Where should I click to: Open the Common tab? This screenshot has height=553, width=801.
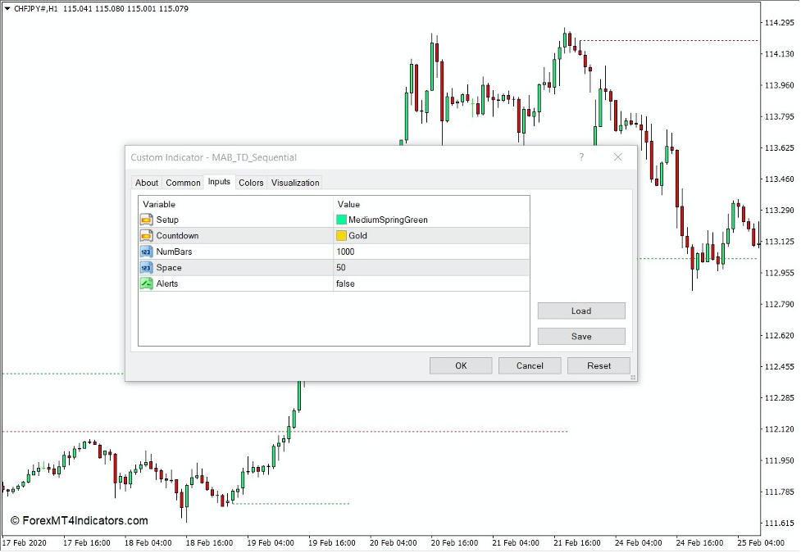[183, 182]
